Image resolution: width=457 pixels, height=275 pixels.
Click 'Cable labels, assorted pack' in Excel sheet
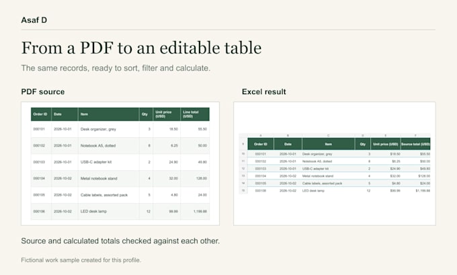[x=322, y=183]
